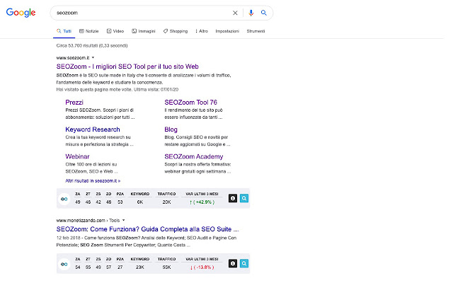This screenshot has width=453, height=283.
Task: Click the dark coin icon in seozoom.it metrics bar
Action: [233, 198]
